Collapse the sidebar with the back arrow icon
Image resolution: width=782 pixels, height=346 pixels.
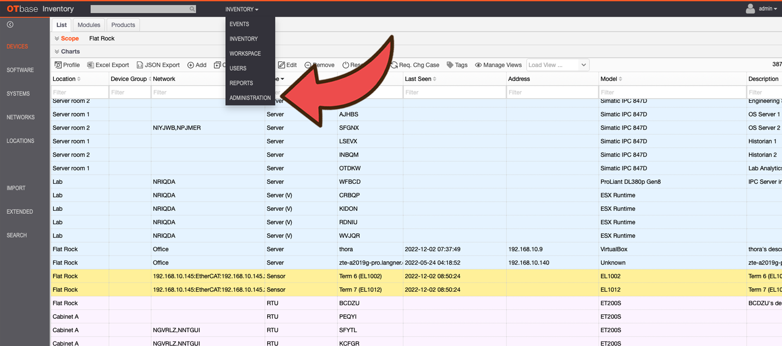point(10,25)
